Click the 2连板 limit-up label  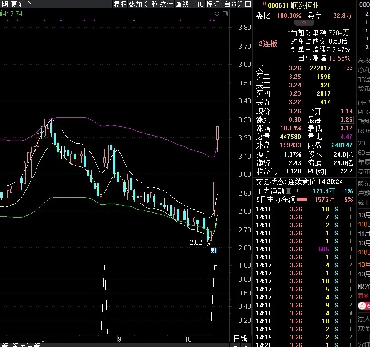point(268,44)
